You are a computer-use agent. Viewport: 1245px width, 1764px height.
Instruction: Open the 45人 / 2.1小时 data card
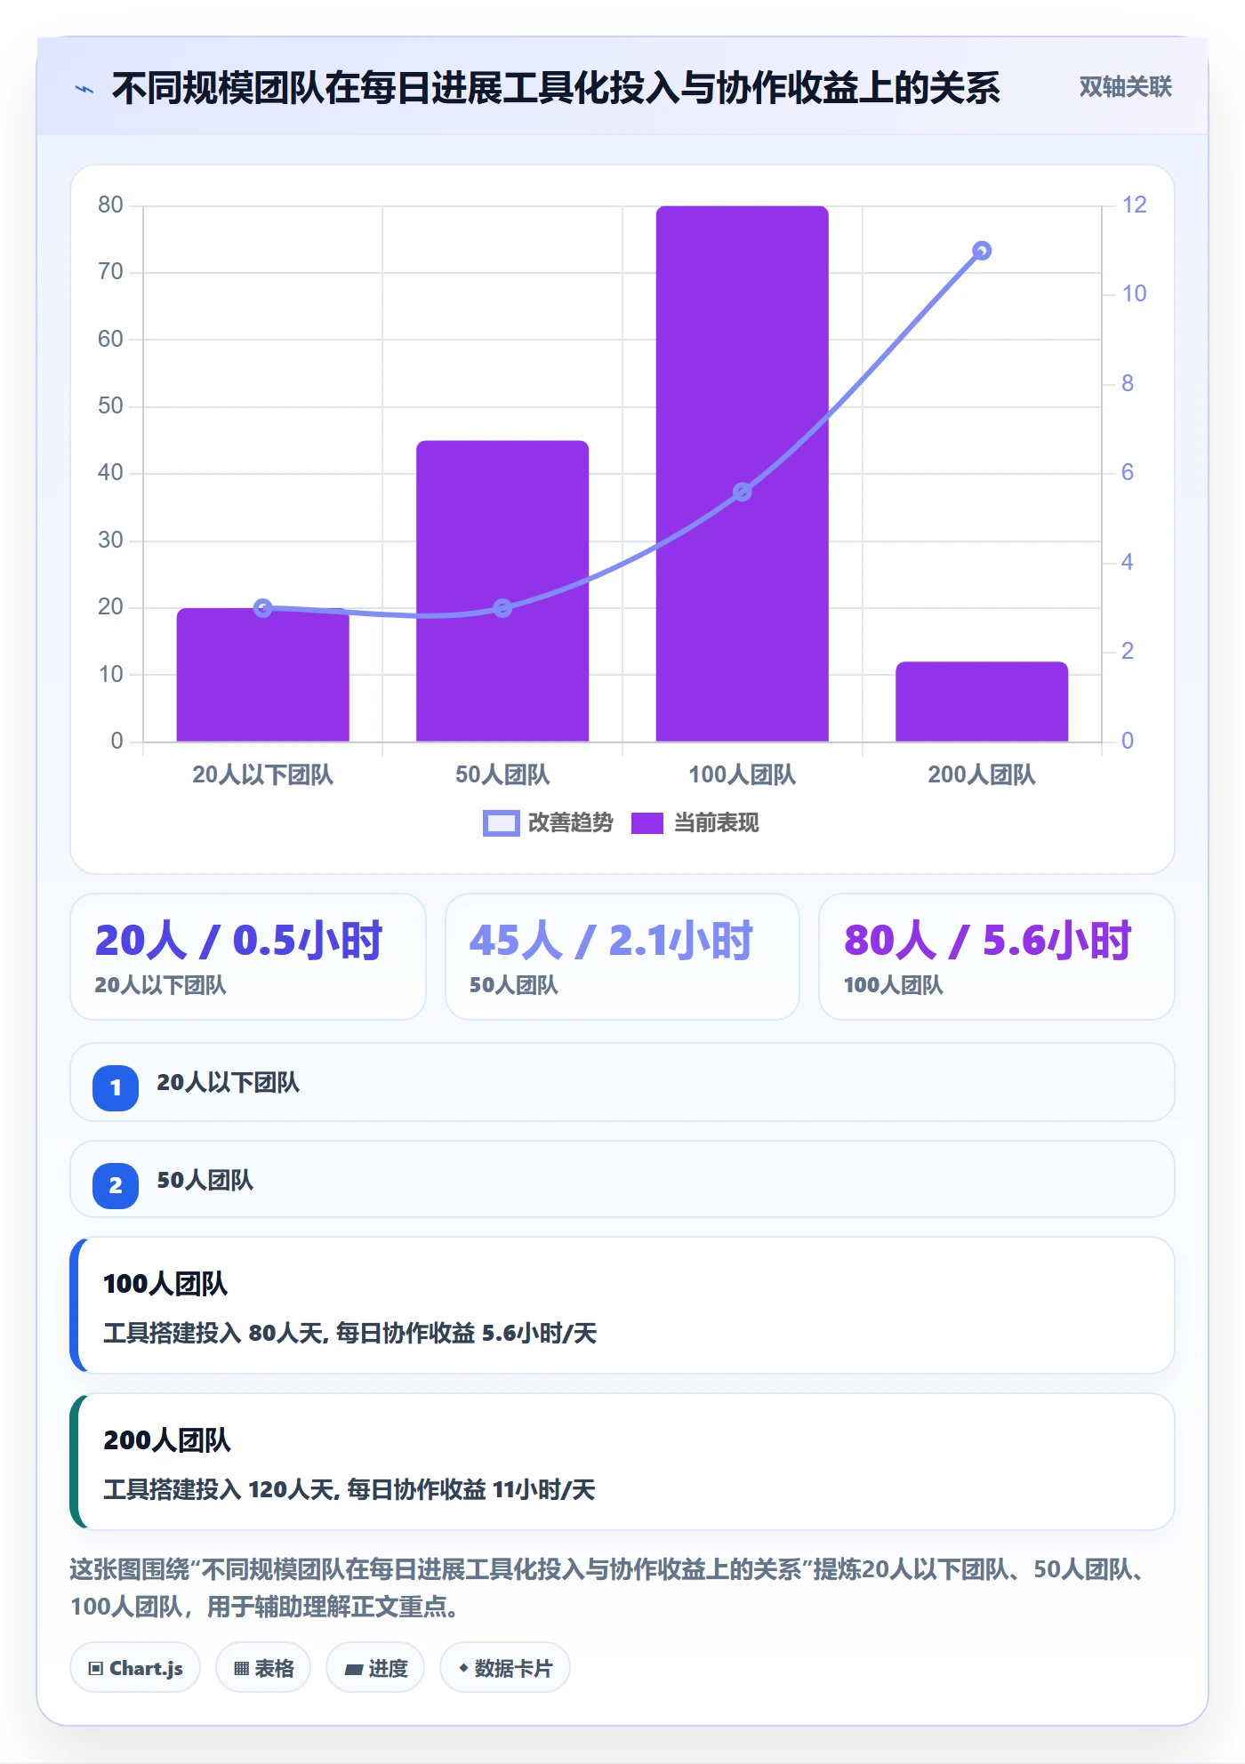(622, 957)
